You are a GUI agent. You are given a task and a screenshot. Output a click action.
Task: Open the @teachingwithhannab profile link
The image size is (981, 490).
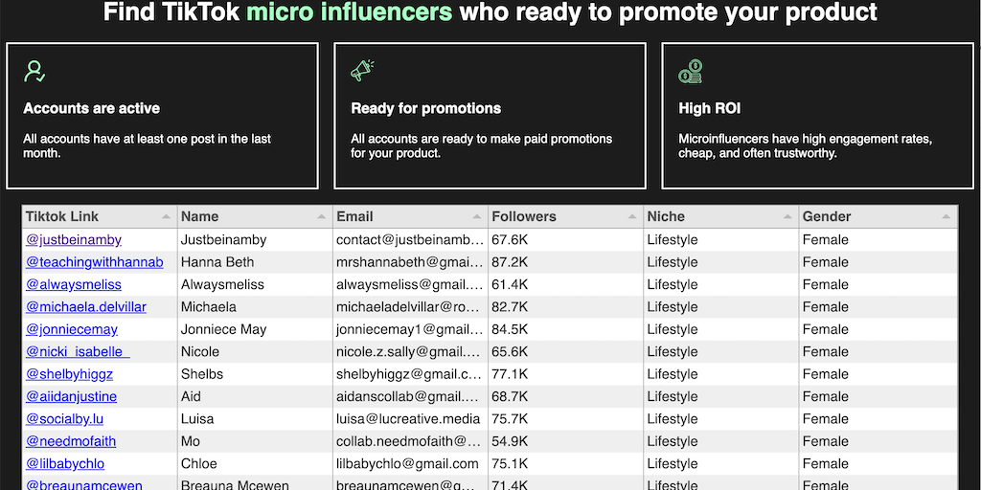click(94, 262)
